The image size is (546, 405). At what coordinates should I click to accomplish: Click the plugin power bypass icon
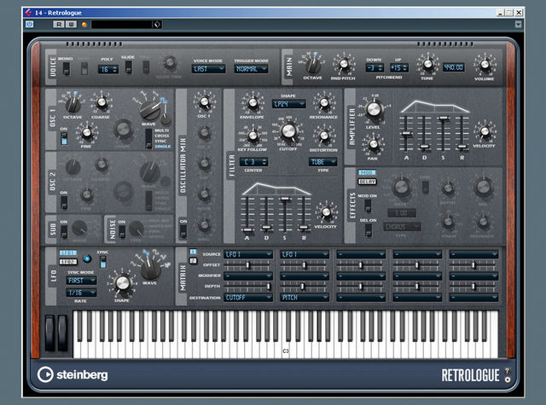coord(30,25)
